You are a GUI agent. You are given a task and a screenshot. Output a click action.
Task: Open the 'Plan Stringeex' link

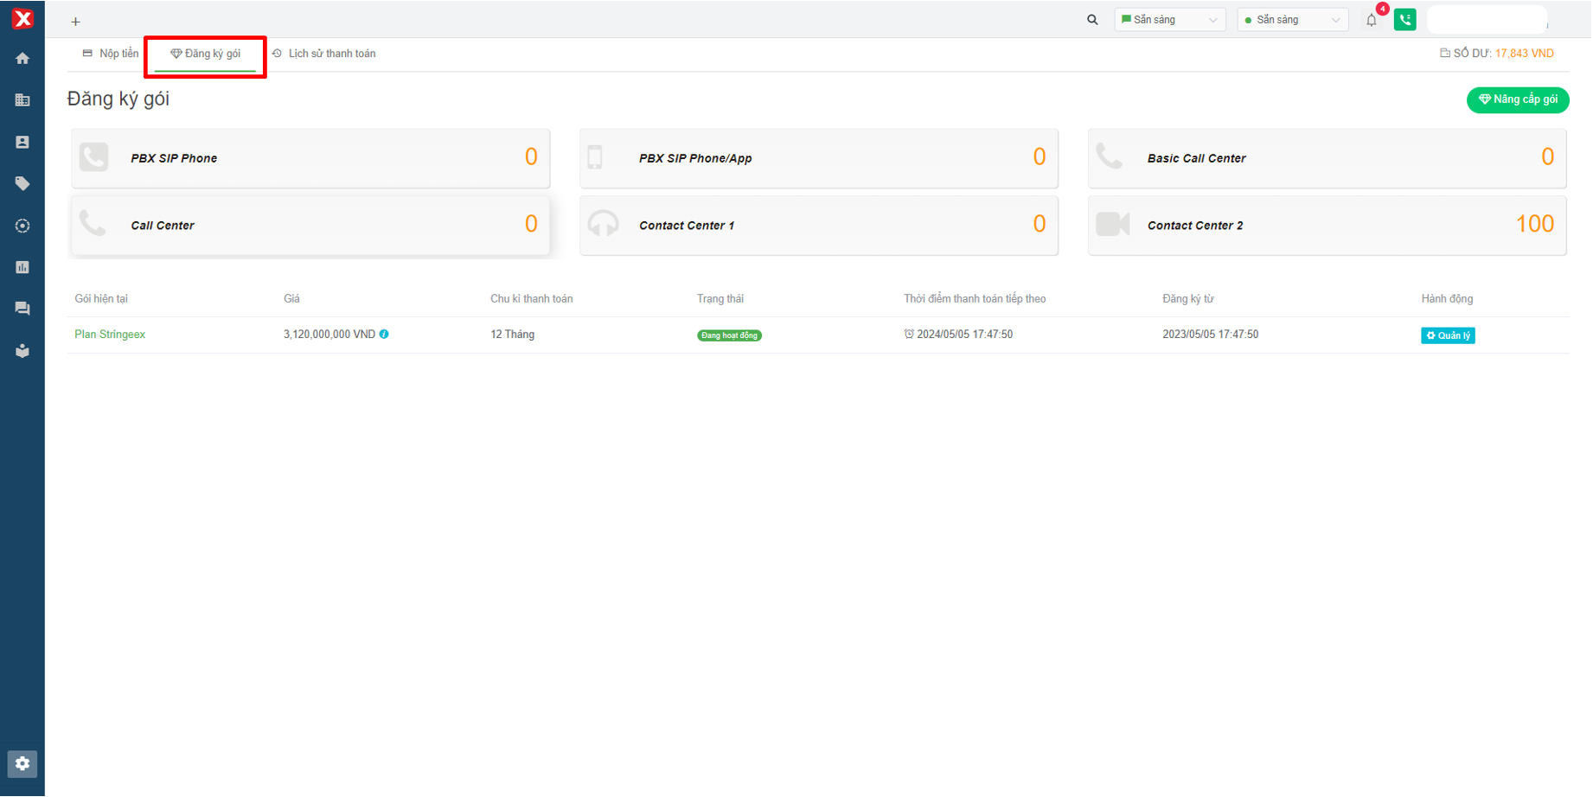[x=110, y=335]
